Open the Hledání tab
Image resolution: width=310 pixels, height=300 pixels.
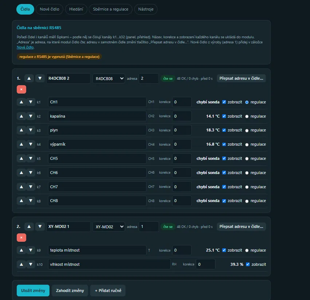(76, 9)
